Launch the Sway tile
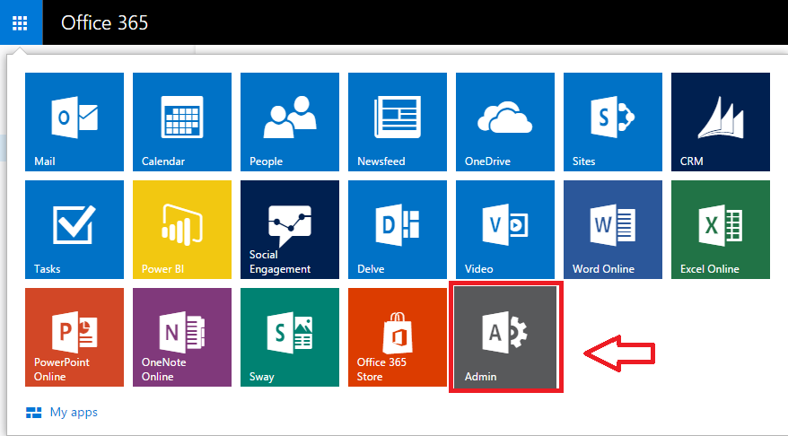The width and height of the screenshot is (788, 436). [x=290, y=337]
